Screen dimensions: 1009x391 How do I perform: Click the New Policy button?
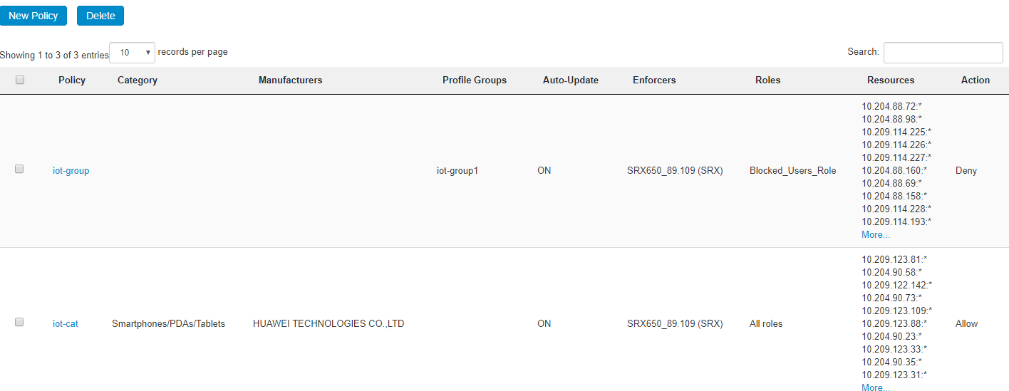(33, 16)
